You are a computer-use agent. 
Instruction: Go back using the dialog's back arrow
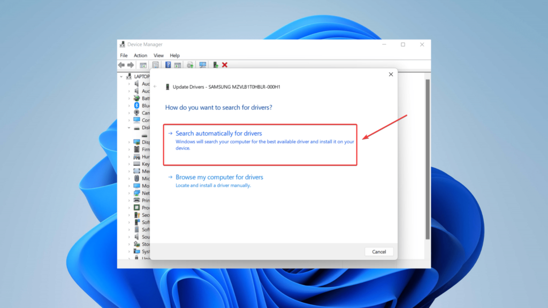(155, 87)
